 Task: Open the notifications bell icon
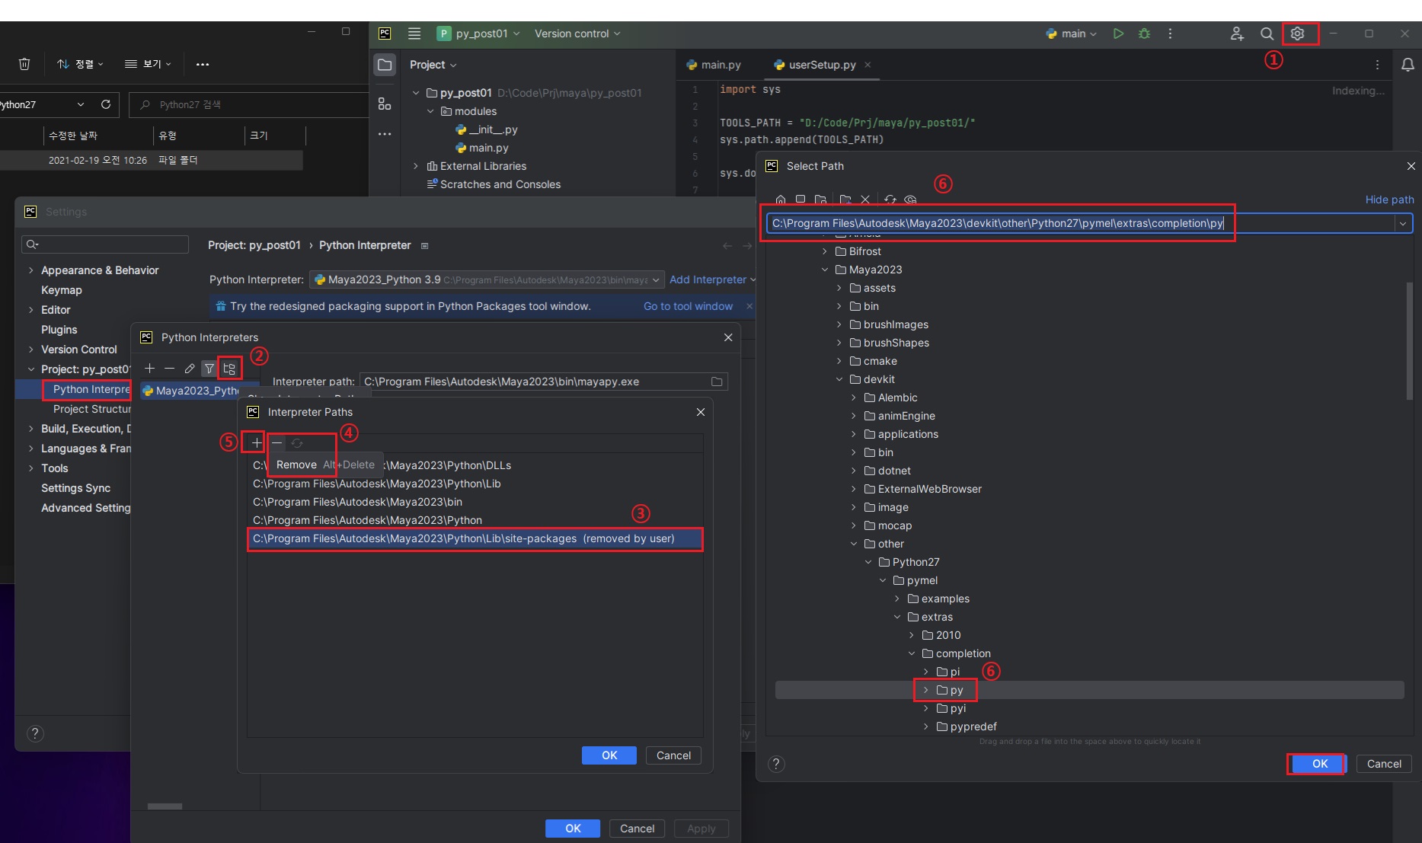[1408, 65]
